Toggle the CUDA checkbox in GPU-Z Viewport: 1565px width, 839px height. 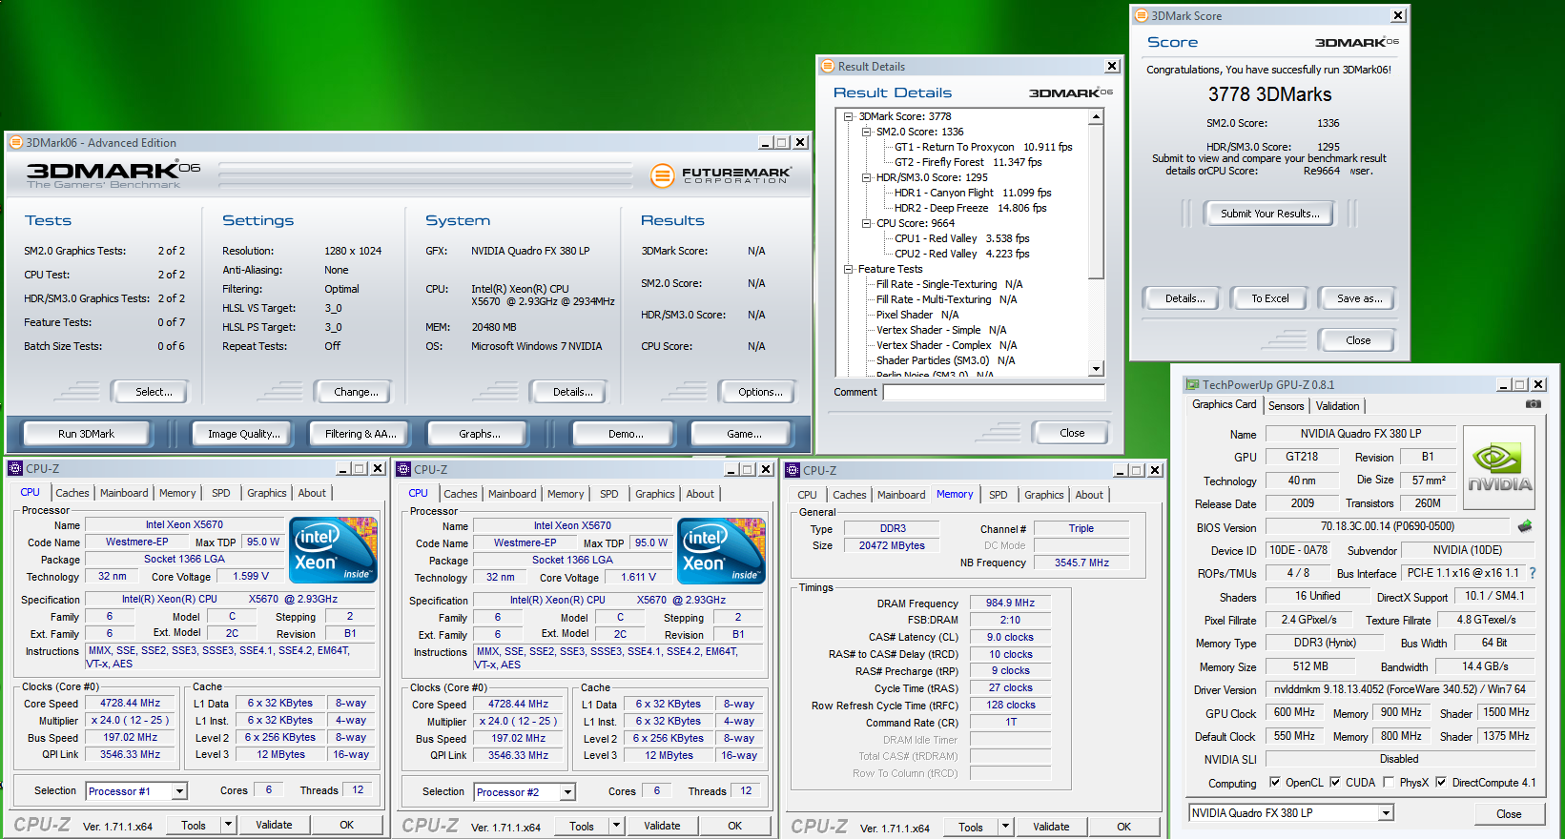(x=1335, y=782)
